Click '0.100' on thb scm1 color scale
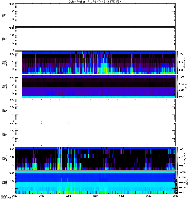This screenshot has height=203, width=190. point(181,84)
